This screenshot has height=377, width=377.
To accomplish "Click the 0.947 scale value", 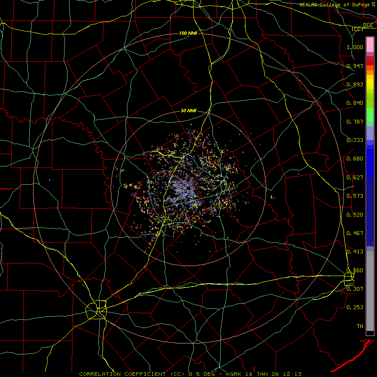I will pos(355,66).
